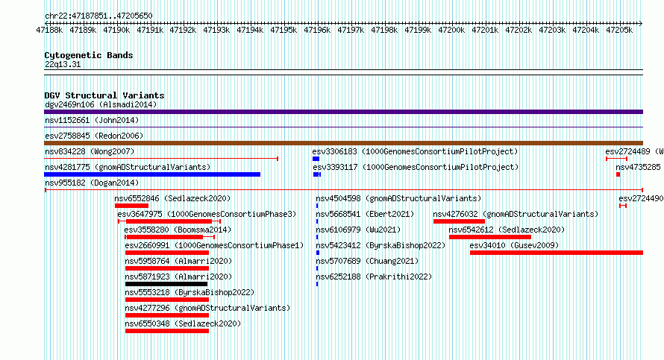Click nsv5958764 (Almarri2020) label
This screenshot has width=664, height=360.
click(x=178, y=261)
